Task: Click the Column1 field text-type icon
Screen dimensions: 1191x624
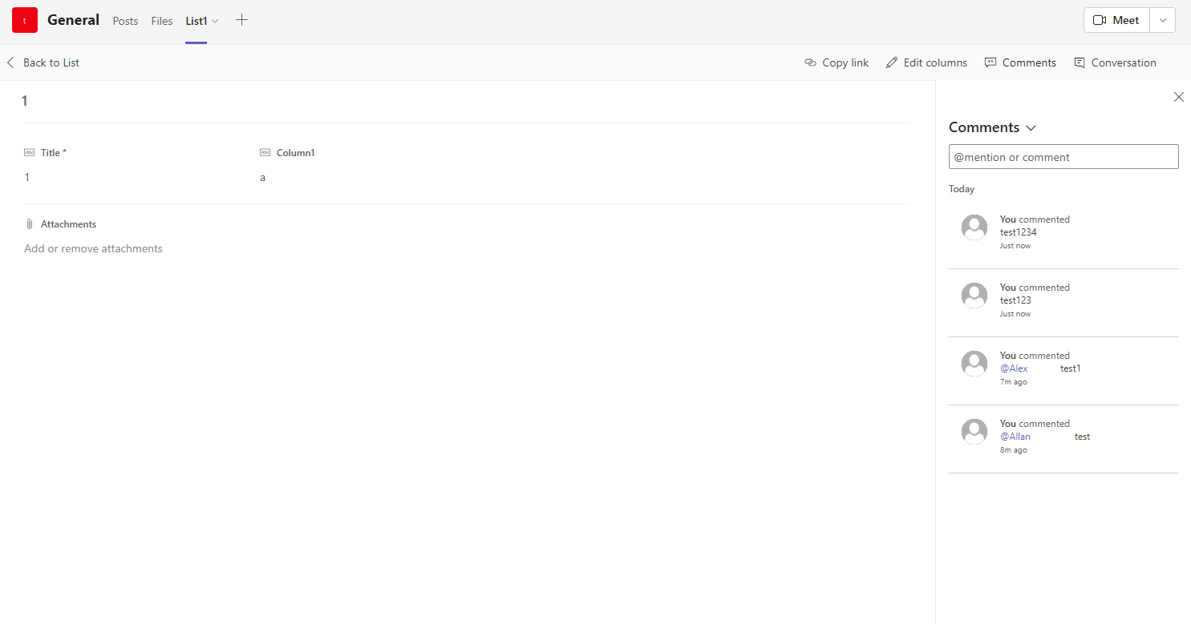Action: point(265,152)
